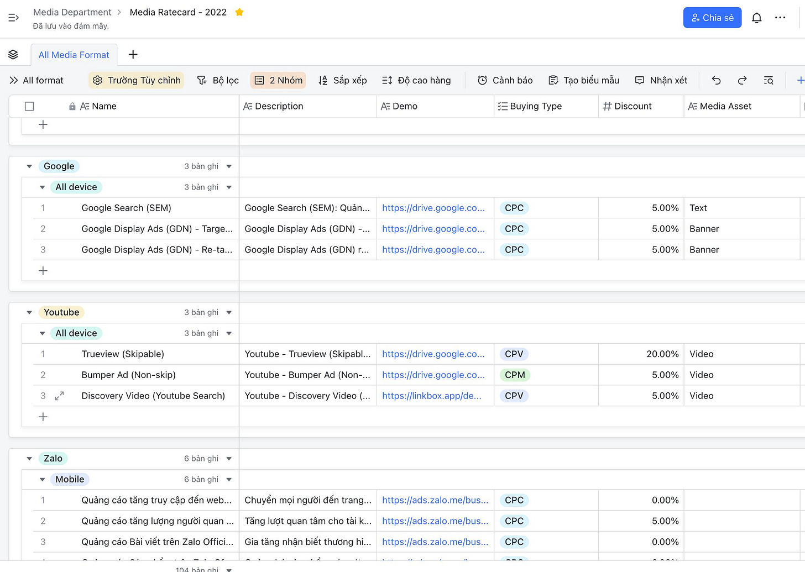Viewport: 805px width, 572px height.
Task: Tick the select-all checkbox in header
Action: (x=29, y=106)
